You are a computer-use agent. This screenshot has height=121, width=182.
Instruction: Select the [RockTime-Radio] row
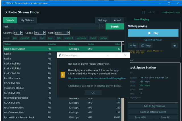click(30, 88)
